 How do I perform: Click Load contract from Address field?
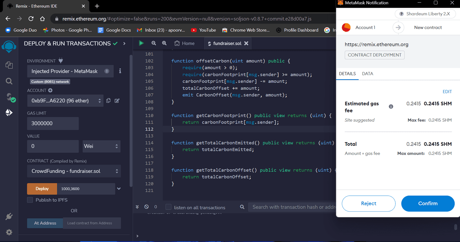(92, 223)
